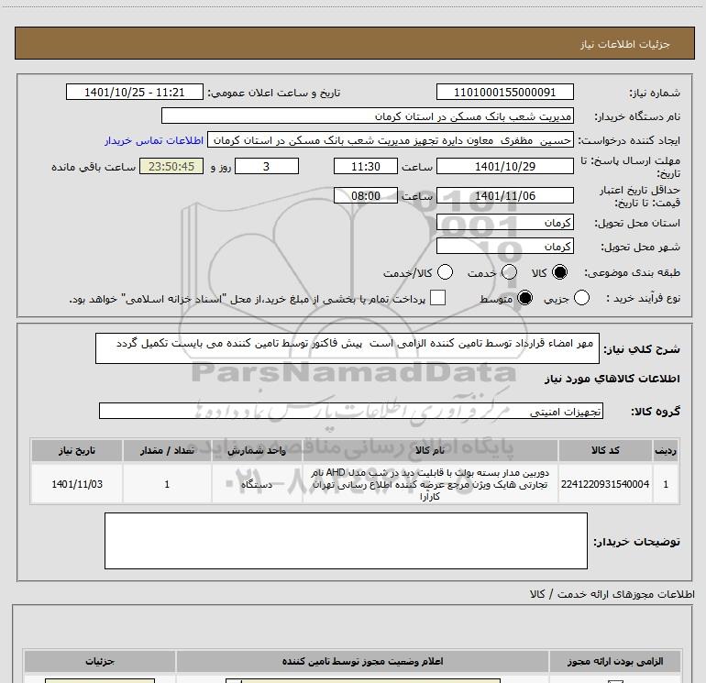Click the goods group field تجهیزات امنیتی
Screen dimensions: 706x683
pos(351,411)
